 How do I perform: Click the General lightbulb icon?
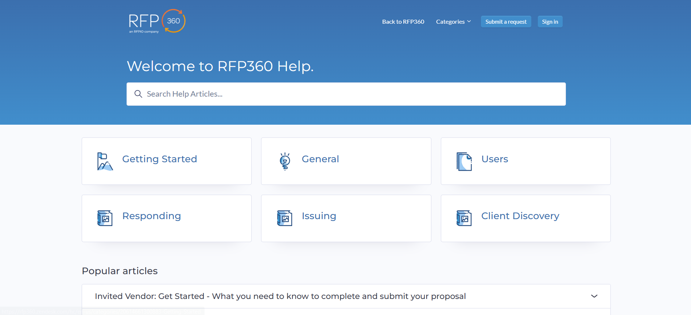285,162
